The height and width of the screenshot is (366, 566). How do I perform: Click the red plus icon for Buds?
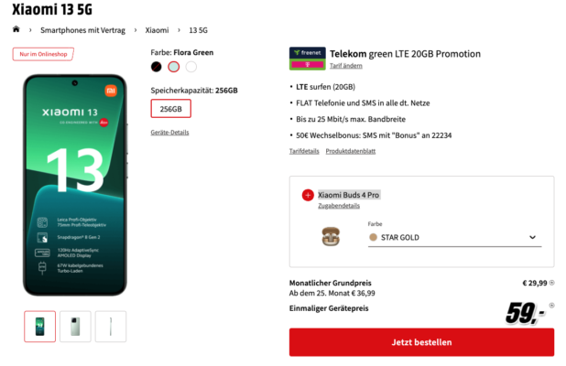coord(308,195)
